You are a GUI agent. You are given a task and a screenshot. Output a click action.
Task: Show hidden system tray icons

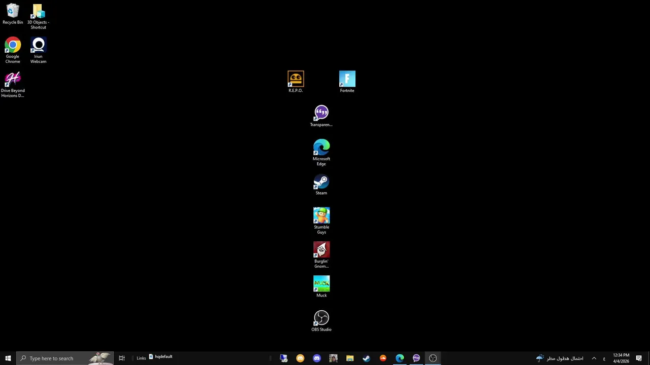point(594,358)
